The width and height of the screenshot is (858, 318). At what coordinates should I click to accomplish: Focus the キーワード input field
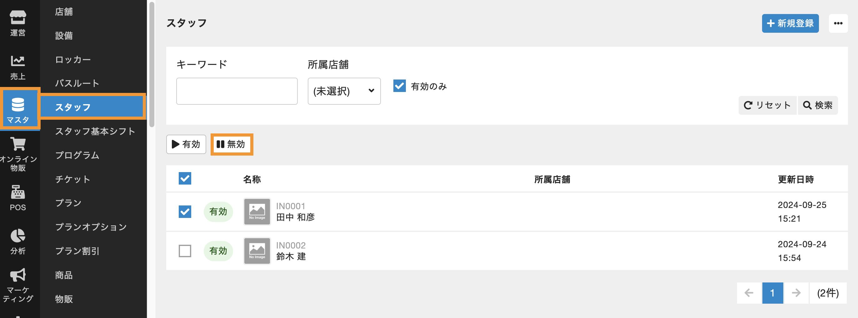[237, 91]
